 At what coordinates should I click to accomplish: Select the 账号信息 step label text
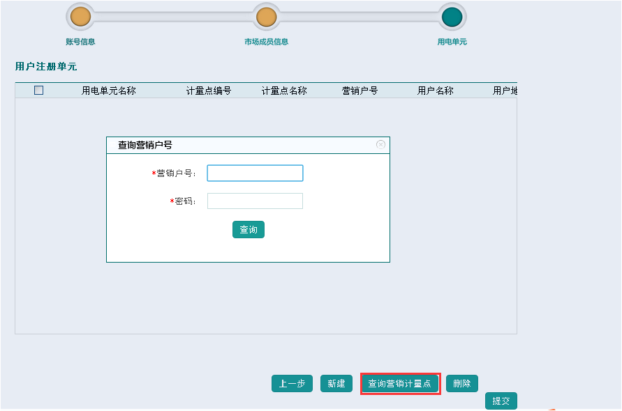click(x=80, y=42)
